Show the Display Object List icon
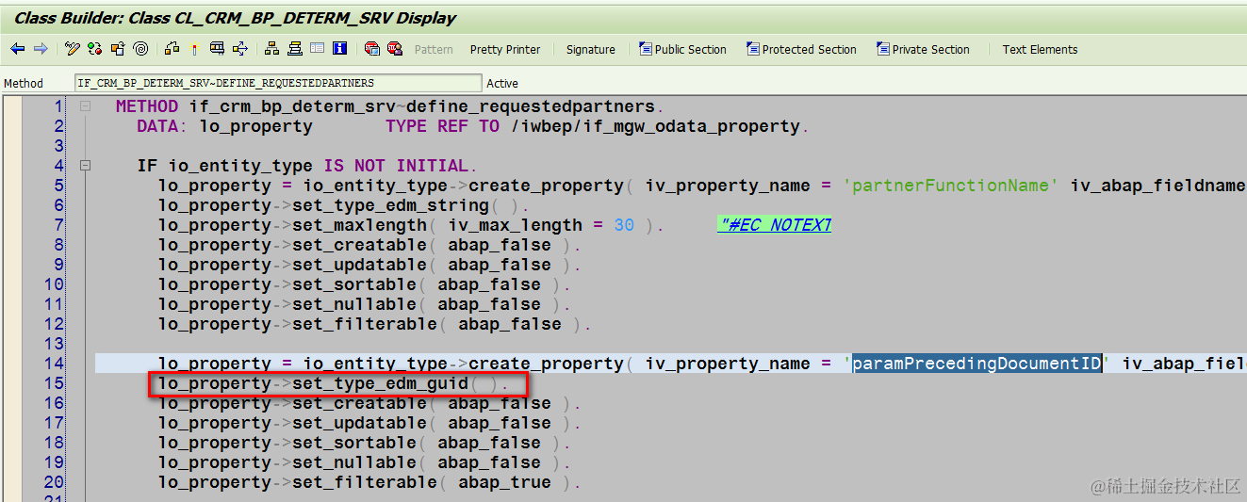This screenshot has height=502, width=1247. (x=217, y=49)
